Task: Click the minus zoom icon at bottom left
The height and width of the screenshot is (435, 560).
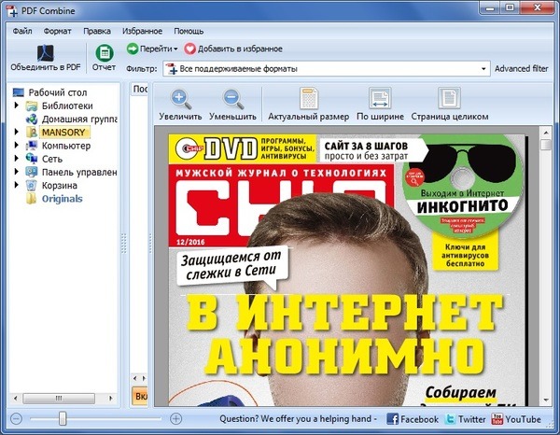Action: tap(17, 418)
